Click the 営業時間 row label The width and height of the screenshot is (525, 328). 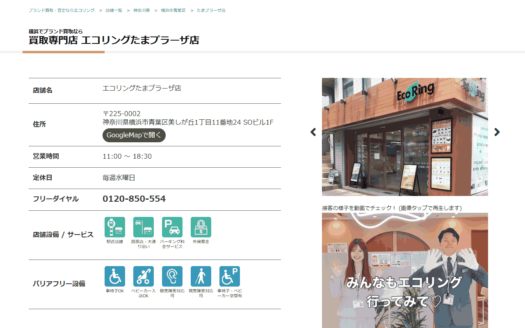(x=46, y=156)
